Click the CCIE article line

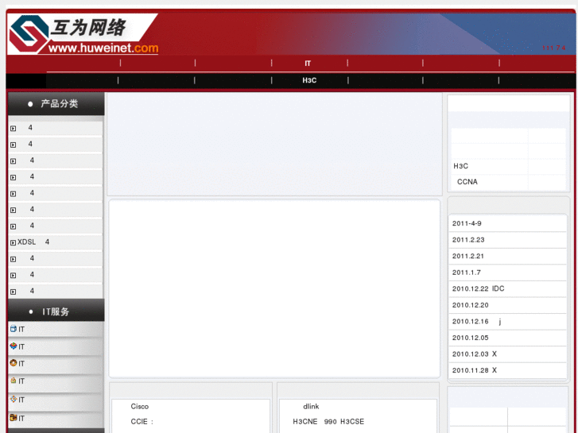pyautogui.click(x=142, y=421)
